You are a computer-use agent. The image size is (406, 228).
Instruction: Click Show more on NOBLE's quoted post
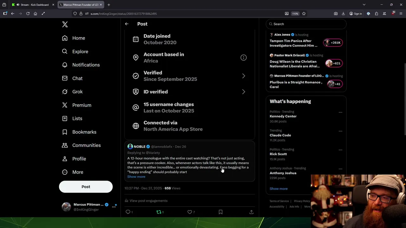(x=136, y=177)
